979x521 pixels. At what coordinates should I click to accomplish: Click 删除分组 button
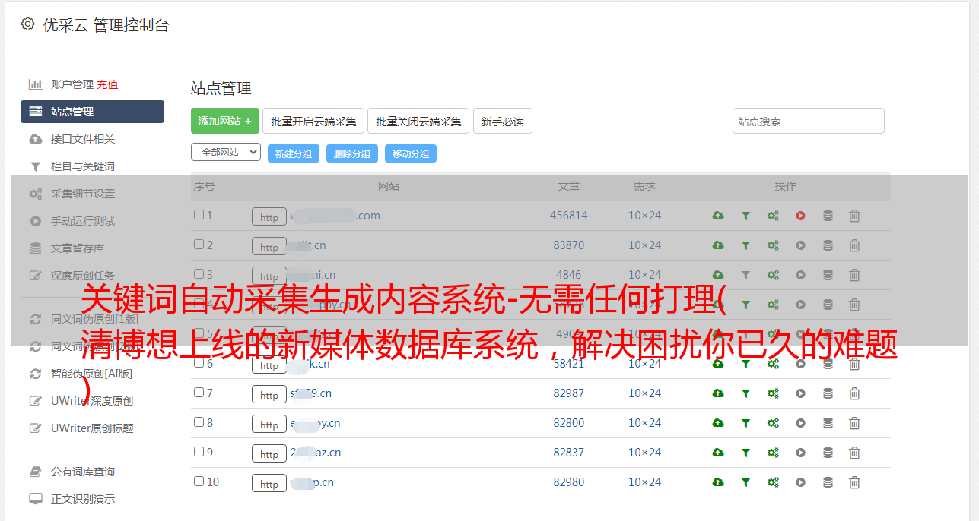tap(352, 153)
